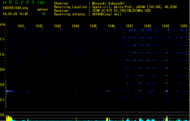The image size is (190, 121).
Task: Click the kHz axis unit label
Action: [x=3, y=25]
